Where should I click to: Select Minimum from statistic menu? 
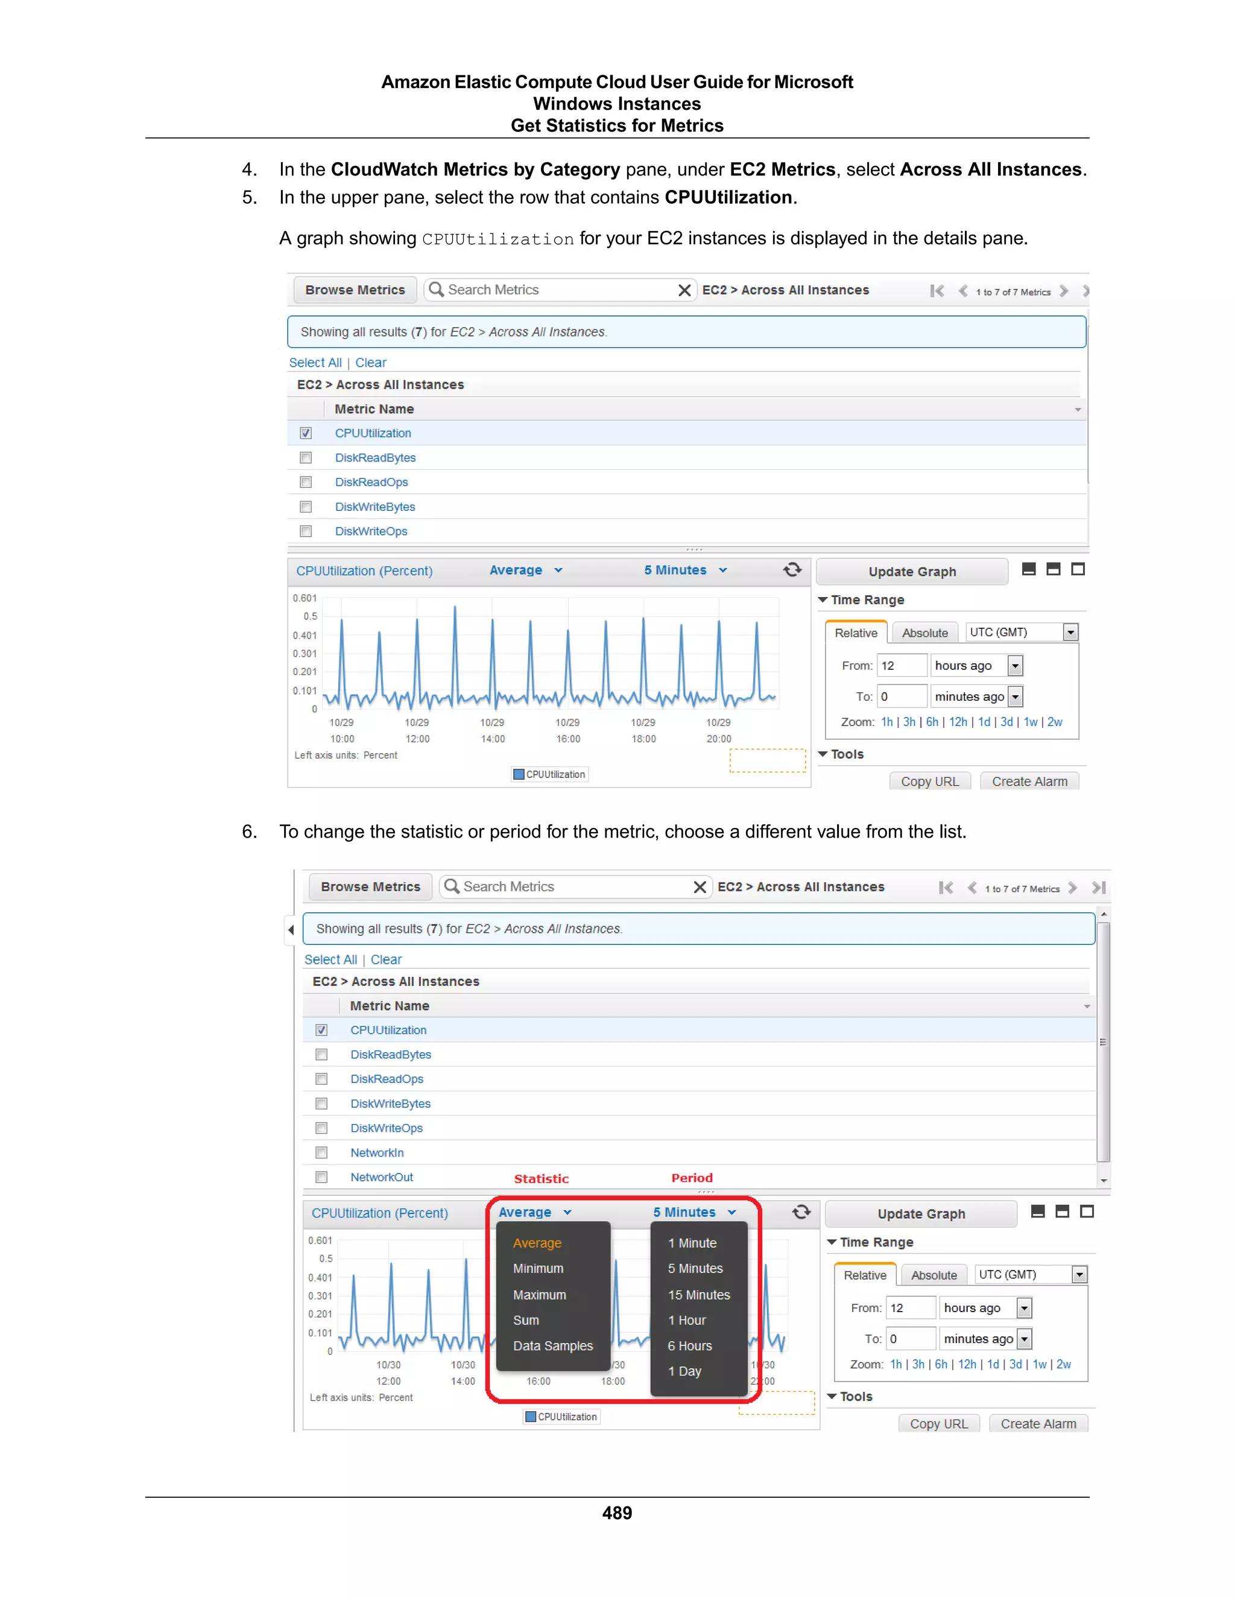coord(538,1268)
